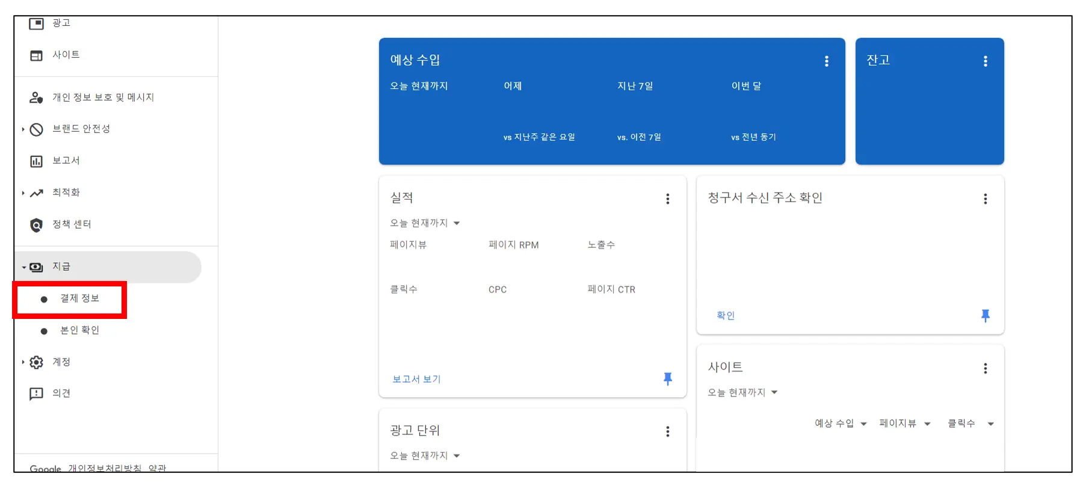The height and width of the screenshot is (494, 1092).
Task: Open 실적 card three-dot menu
Action: tap(668, 199)
